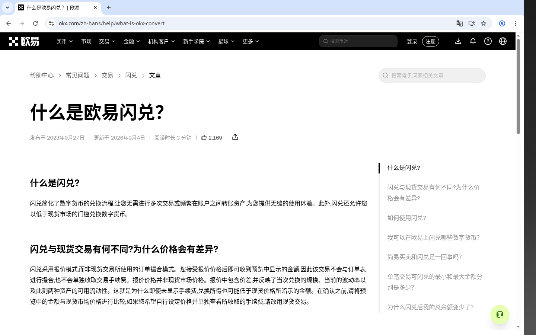536x335 pixels.
Task: Open the Chrome profile icon
Action: 502,23
